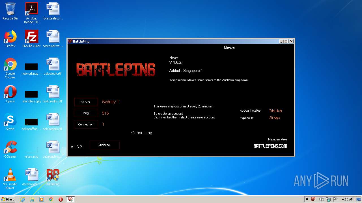Screen dimensions: 362x203
Task: Open Chrome from the taskbar
Action: pyautogui.click(x=51, y=199)
